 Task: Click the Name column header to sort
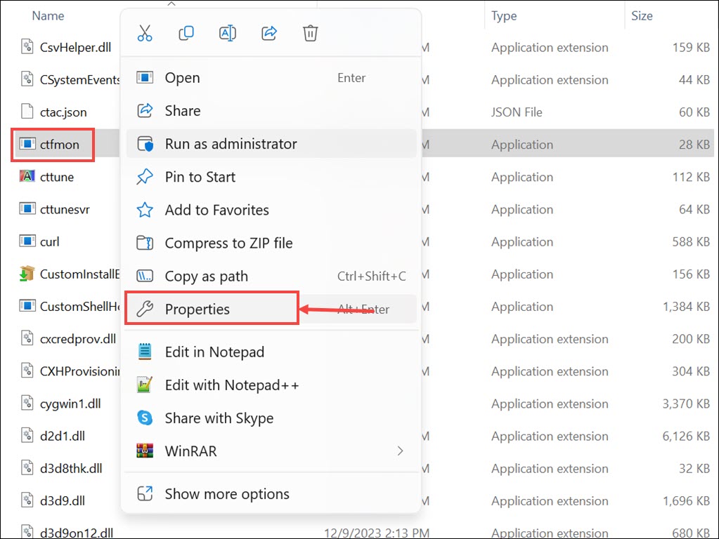(47, 15)
